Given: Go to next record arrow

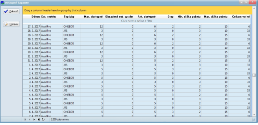Looking at the screenshot, I should (x=34, y=120).
